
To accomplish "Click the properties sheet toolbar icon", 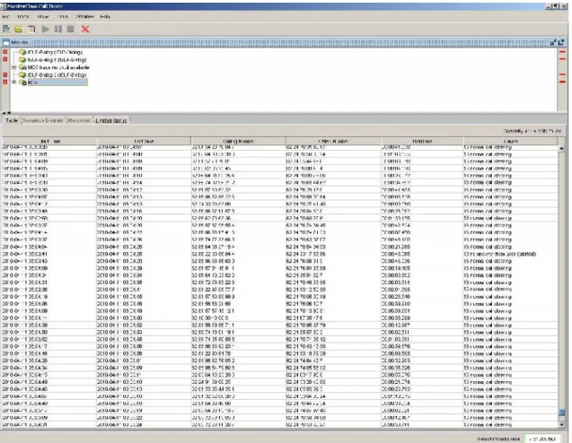I will click(x=31, y=29).
